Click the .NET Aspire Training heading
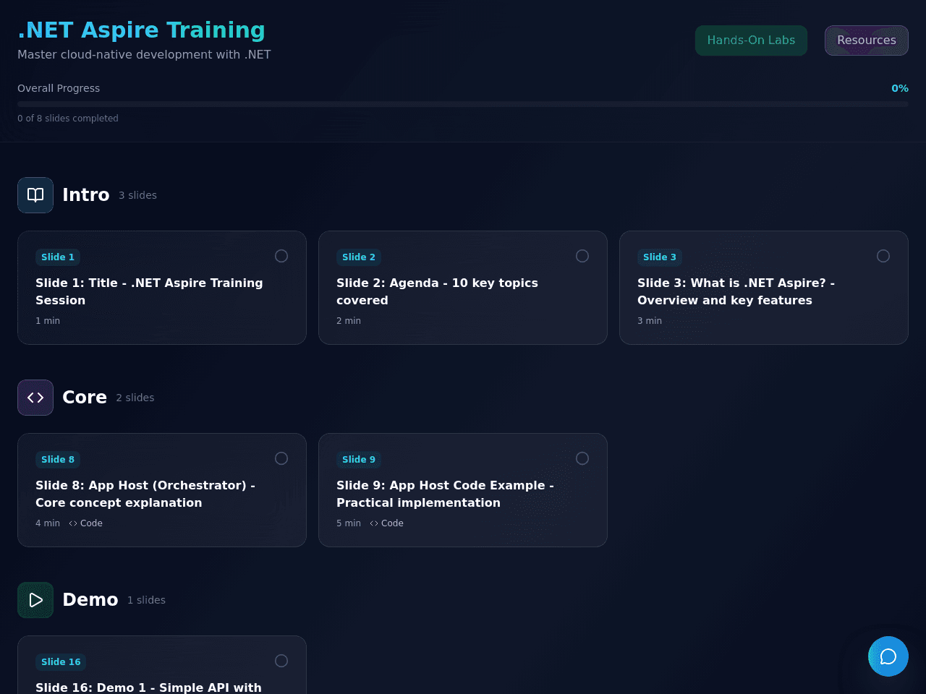This screenshot has height=694, width=926. tap(142, 30)
